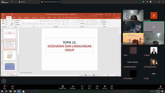This screenshot has width=165, height=93.
Task: Toggle Zoom Video camera button
Action: pyautogui.click(x=12, y=87)
